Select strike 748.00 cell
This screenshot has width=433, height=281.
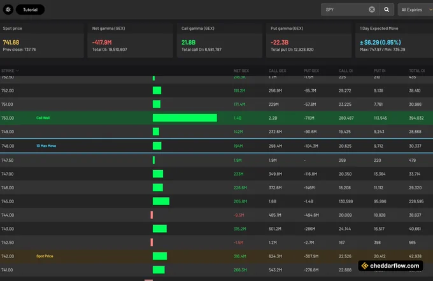click(8, 146)
